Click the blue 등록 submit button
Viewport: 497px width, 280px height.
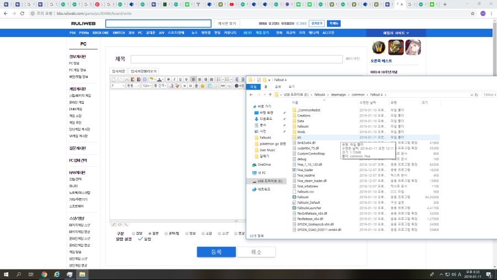(x=216, y=252)
